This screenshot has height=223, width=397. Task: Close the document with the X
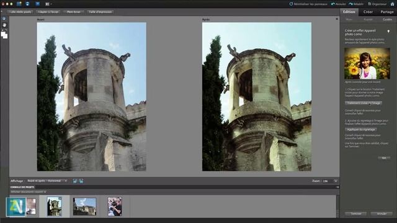pyautogui.click(x=337, y=19)
